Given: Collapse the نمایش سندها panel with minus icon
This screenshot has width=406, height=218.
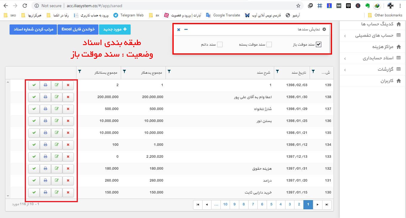Looking at the screenshot, I should pos(186,29).
